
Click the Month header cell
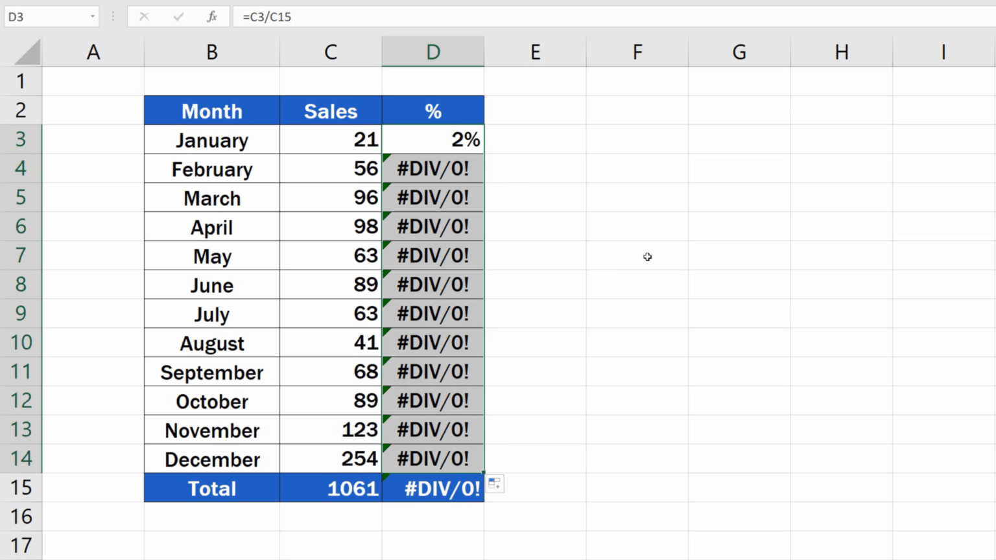211,110
